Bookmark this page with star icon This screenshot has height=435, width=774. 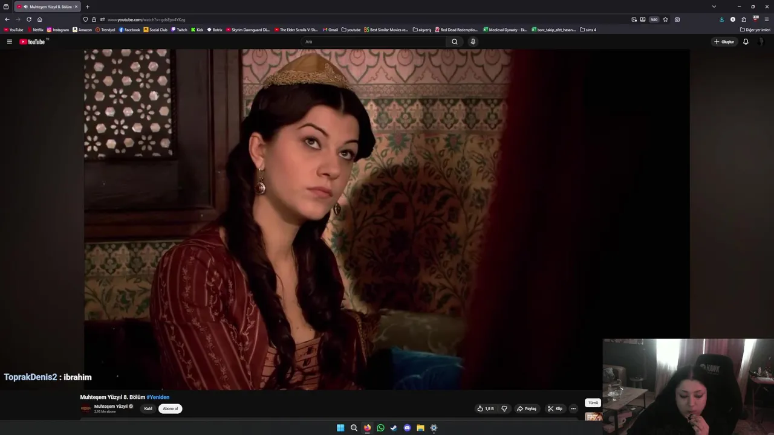coord(665,19)
